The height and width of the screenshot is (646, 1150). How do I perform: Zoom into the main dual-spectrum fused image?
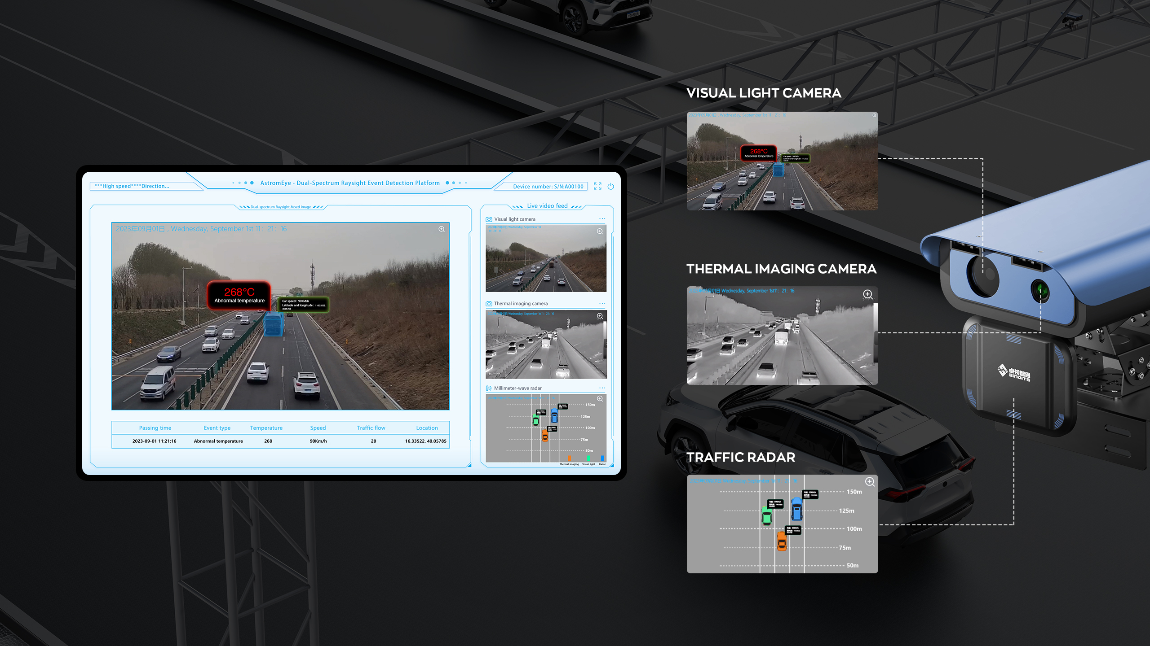click(x=442, y=229)
